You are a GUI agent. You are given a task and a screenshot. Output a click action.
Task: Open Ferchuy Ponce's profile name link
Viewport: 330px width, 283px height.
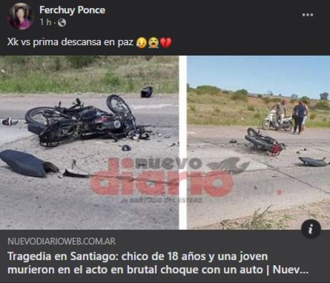[x=72, y=10]
